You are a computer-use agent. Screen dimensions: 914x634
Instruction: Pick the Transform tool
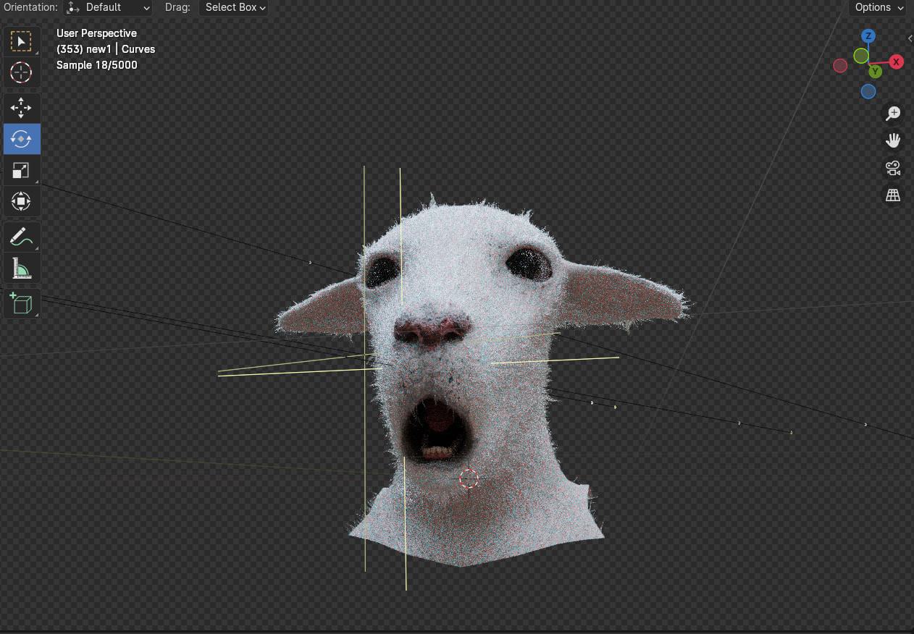(x=21, y=201)
